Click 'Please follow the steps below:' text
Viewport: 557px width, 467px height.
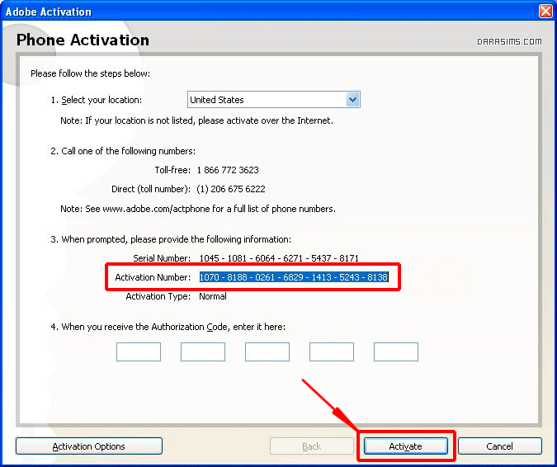click(x=90, y=73)
